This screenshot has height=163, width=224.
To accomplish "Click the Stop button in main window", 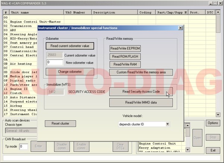I will pyautogui.click(x=213, y=138).
